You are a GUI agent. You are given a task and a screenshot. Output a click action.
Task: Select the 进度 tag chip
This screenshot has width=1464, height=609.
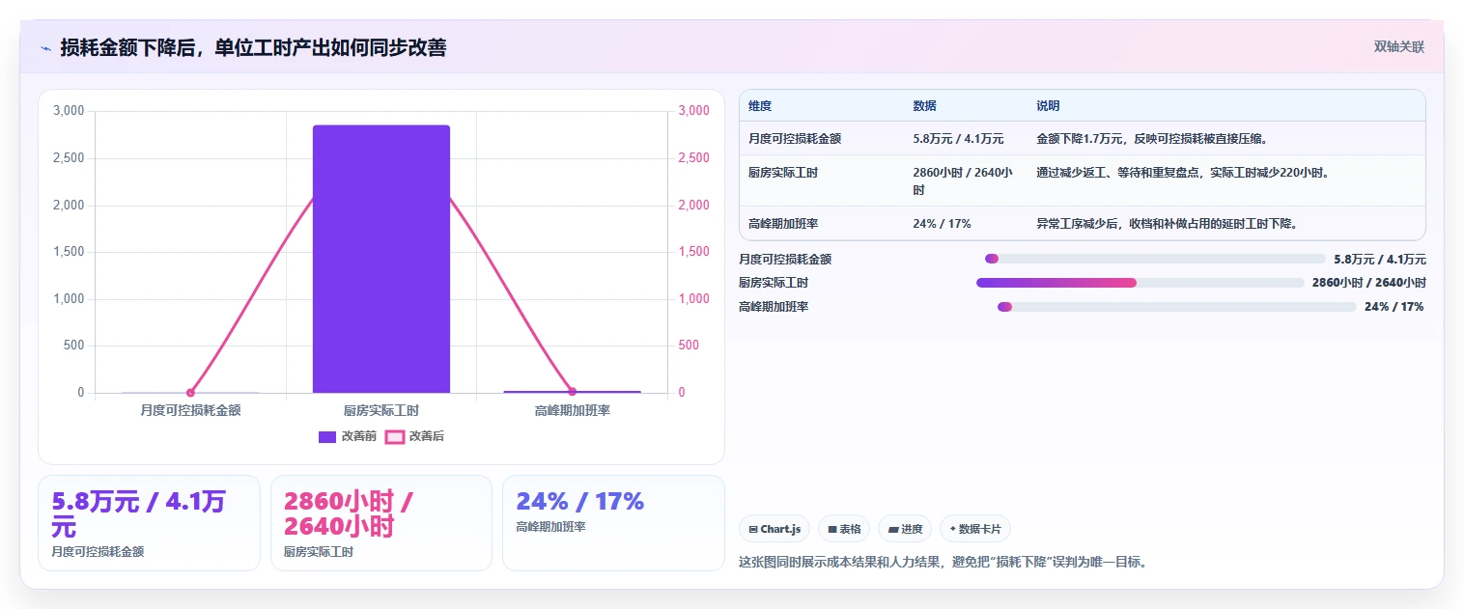(905, 529)
